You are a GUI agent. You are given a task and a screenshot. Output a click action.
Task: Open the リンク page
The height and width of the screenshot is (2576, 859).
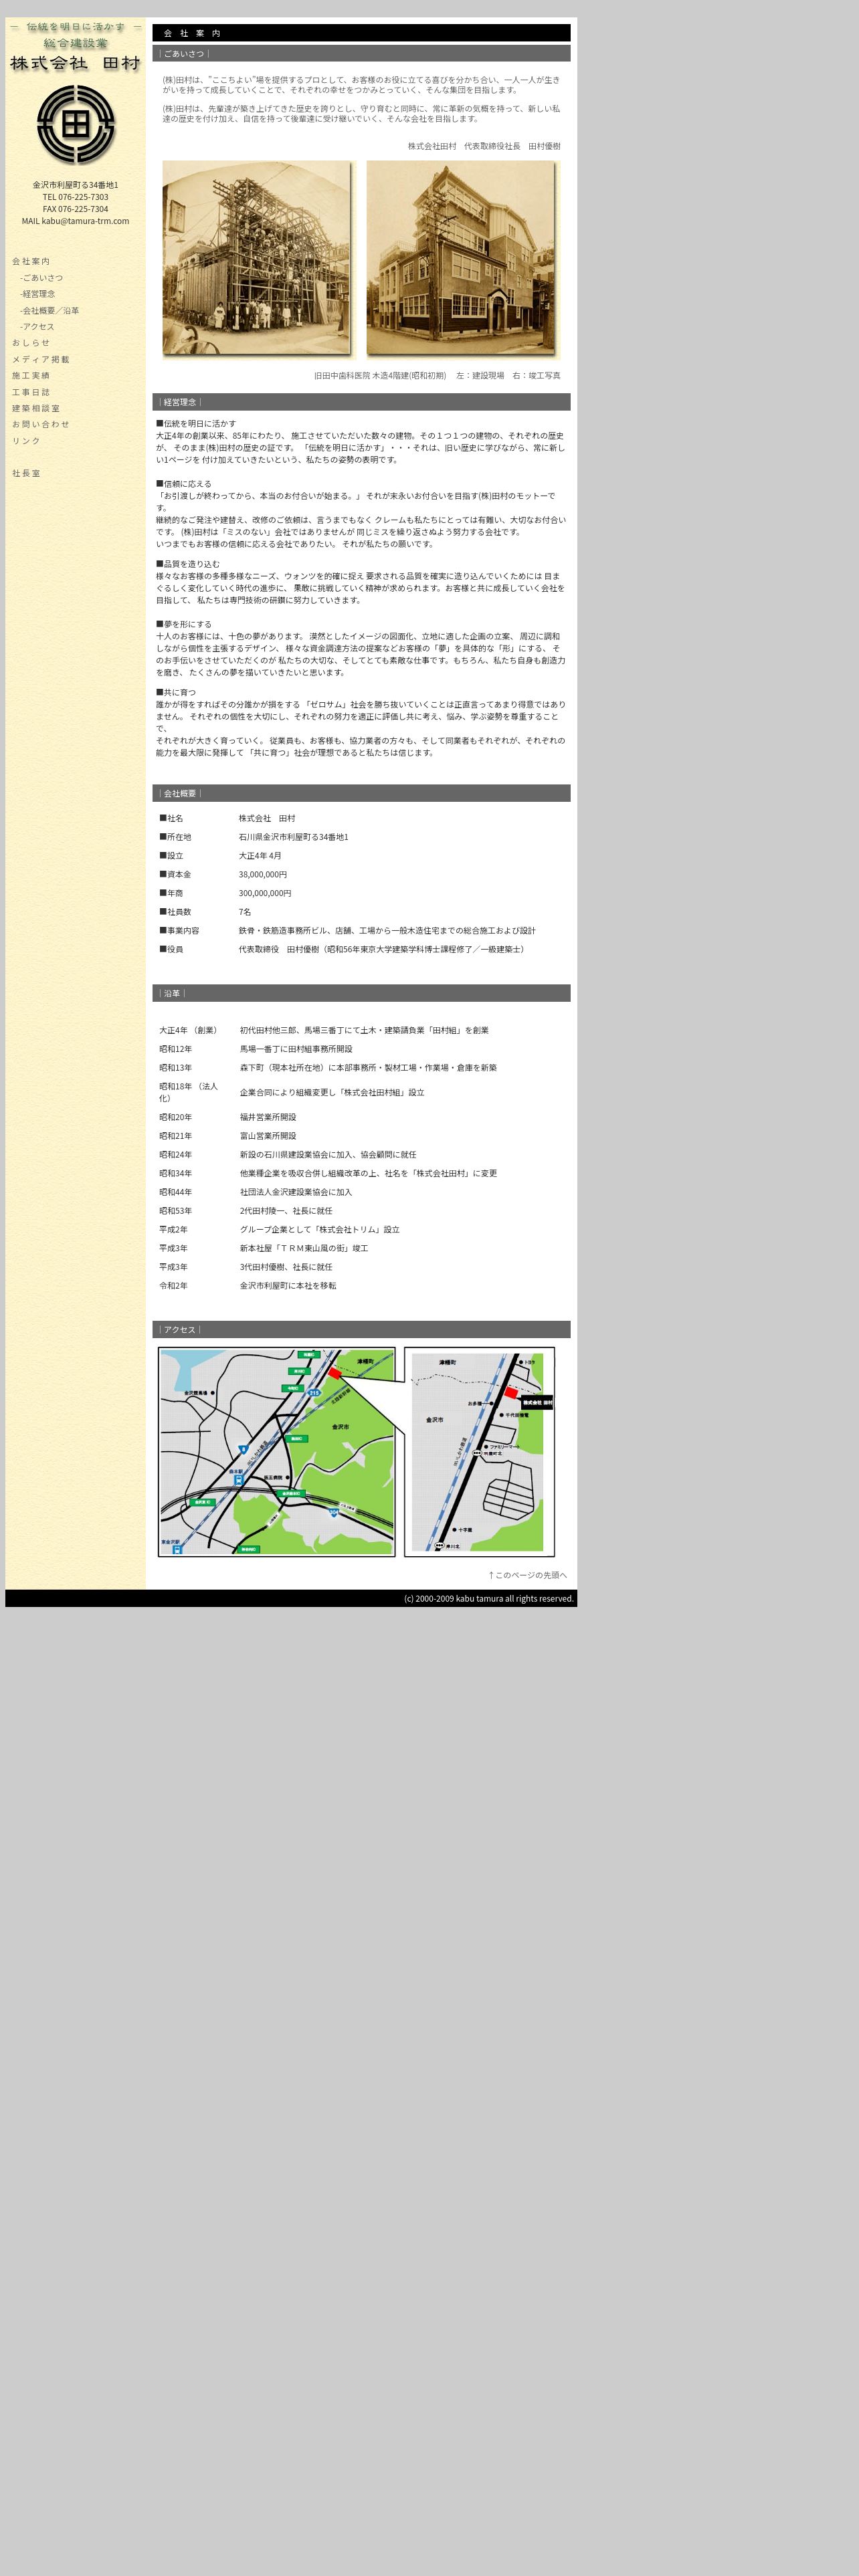[x=27, y=441]
